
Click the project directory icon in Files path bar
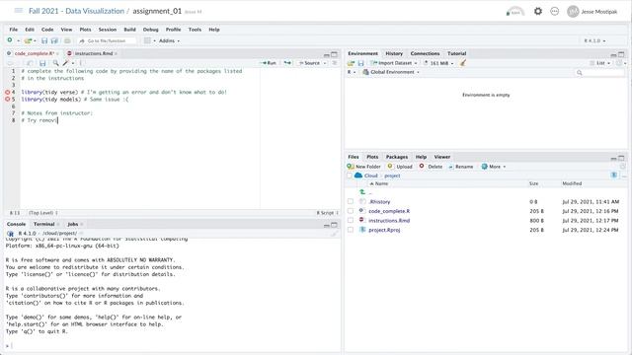point(613,176)
